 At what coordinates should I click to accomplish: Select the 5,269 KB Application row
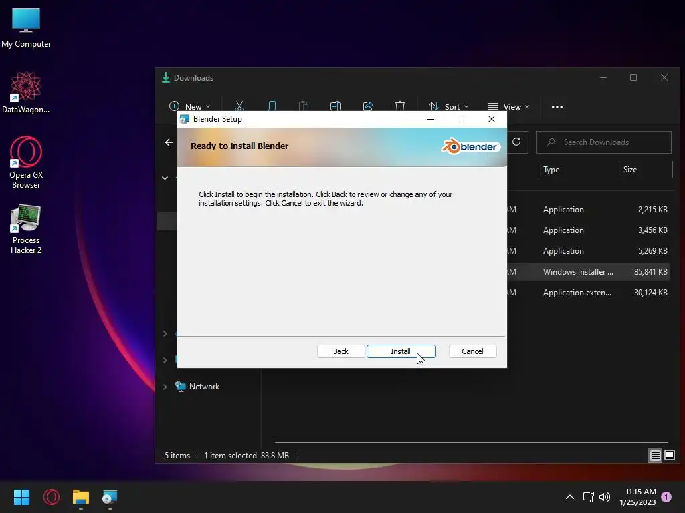pos(587,251)
